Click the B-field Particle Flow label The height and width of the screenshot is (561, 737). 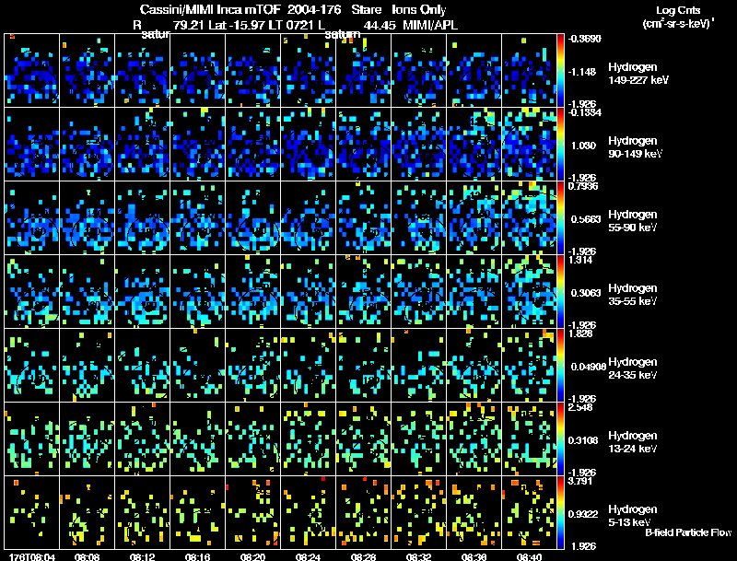click(688, 532)
